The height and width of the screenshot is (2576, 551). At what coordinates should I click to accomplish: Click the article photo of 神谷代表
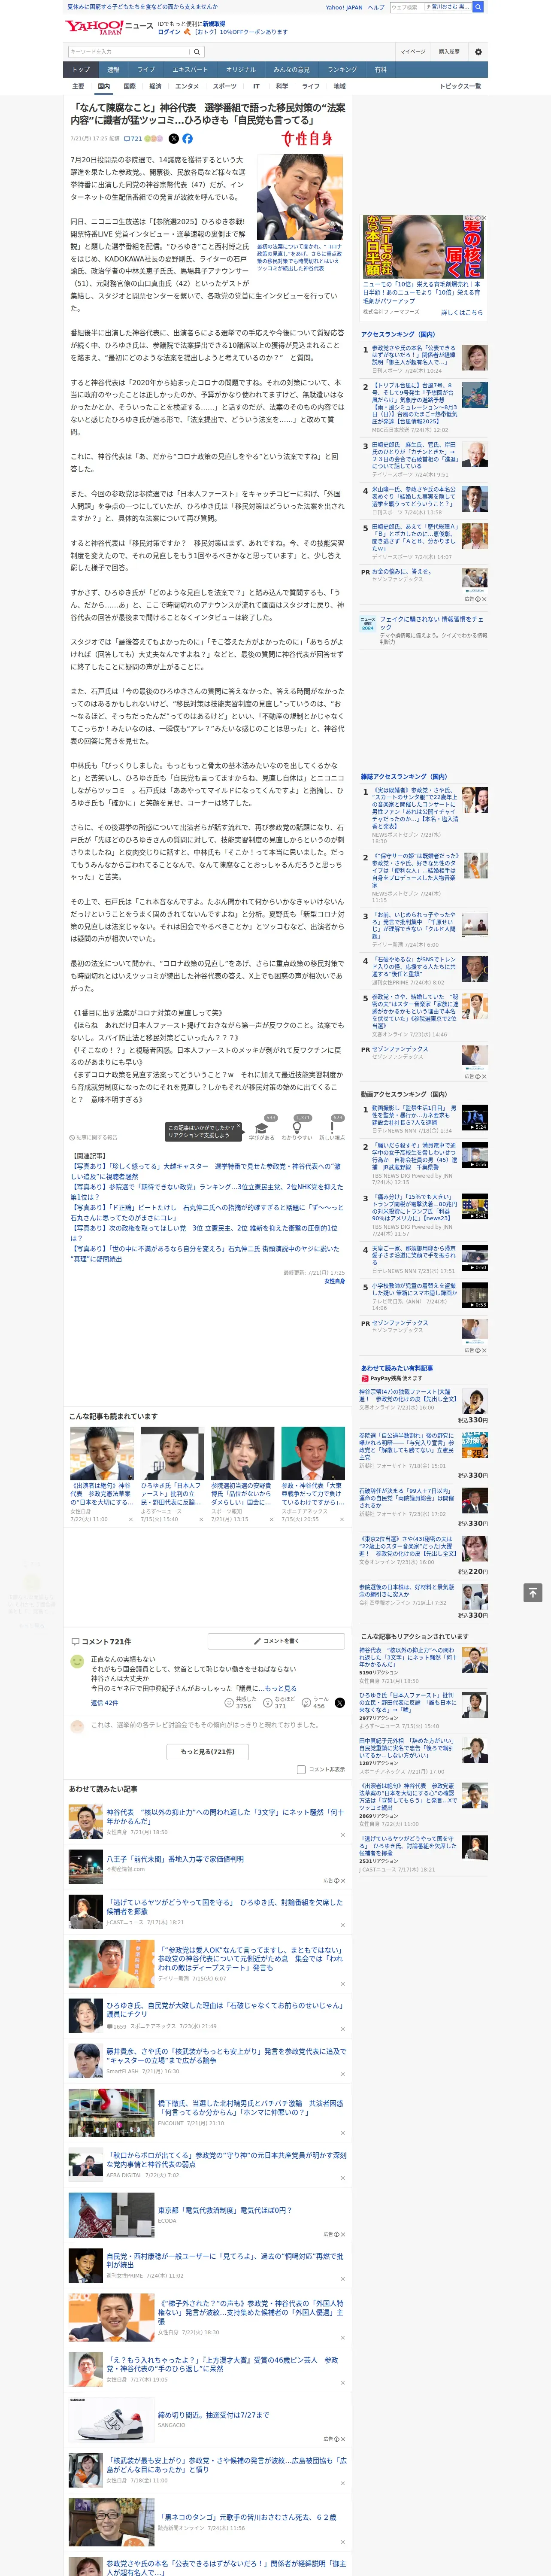(300, 197)
